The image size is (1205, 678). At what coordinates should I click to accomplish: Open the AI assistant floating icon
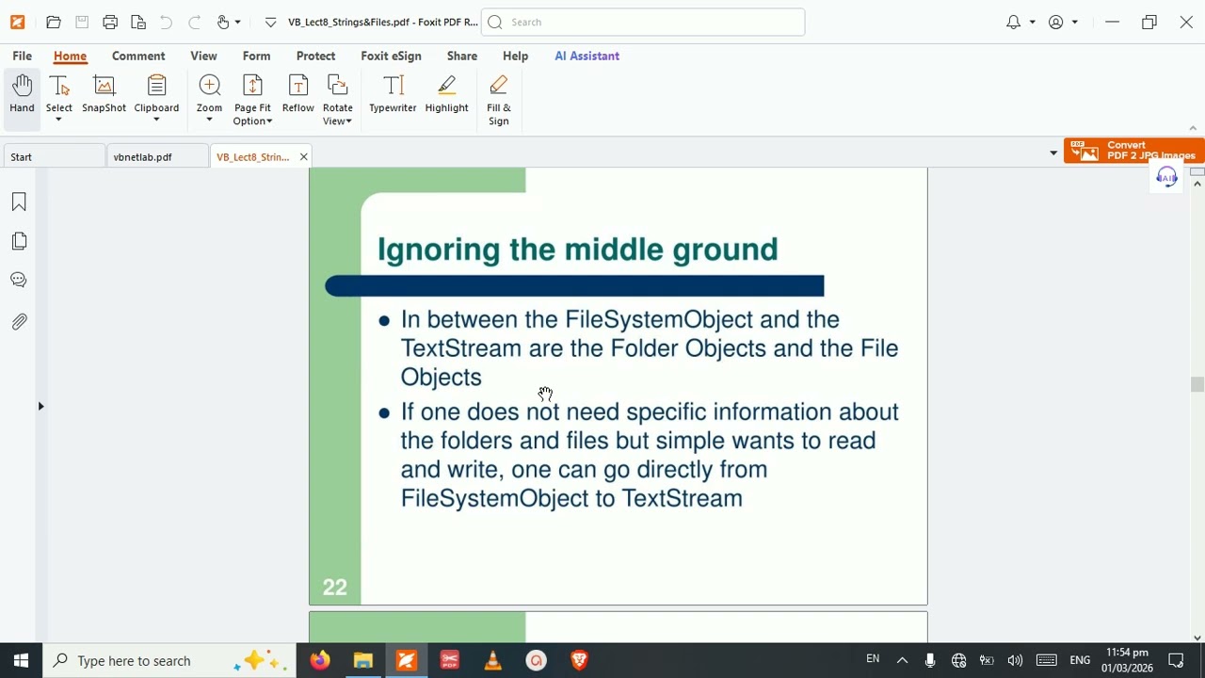1166,177
